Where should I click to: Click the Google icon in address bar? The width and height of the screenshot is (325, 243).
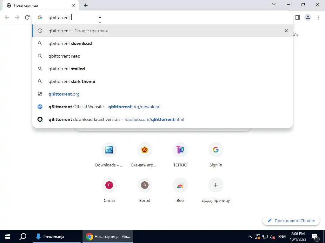[40, 17]
